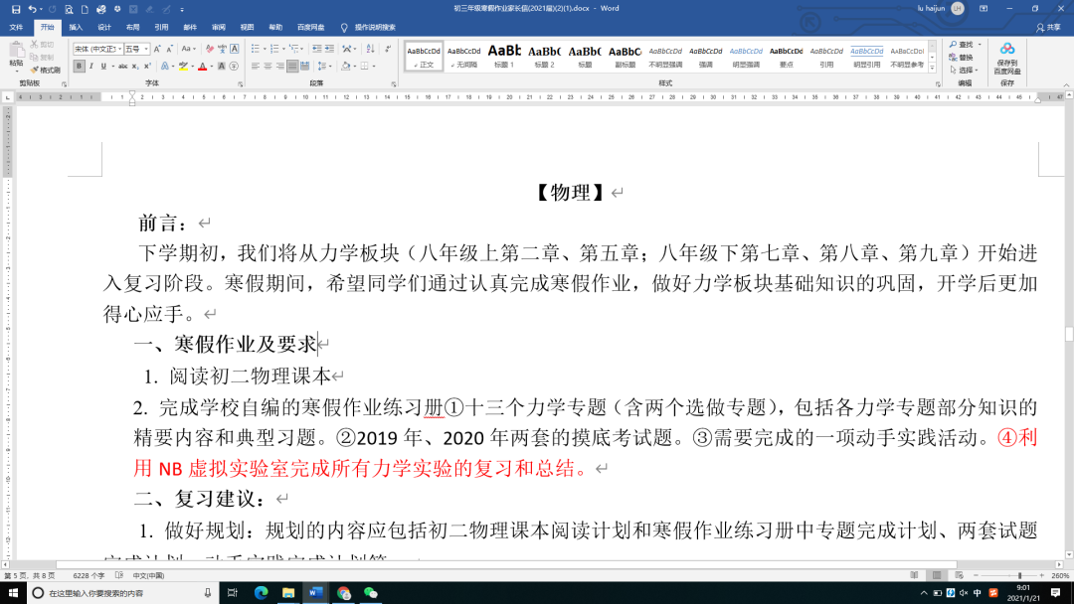Viewport: 1074px width, 604px height.
Task: Open print preview from the quick access toolbar
Action: point(69,9)
